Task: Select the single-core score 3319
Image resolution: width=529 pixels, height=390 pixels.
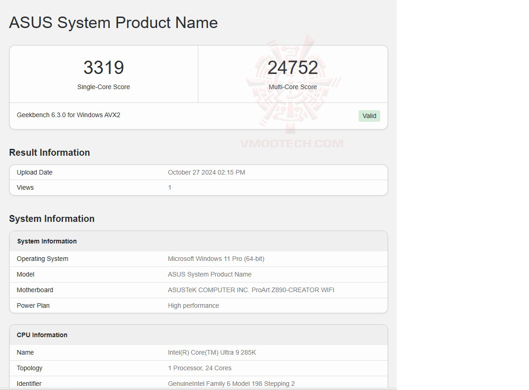Action: pos(104,68)
